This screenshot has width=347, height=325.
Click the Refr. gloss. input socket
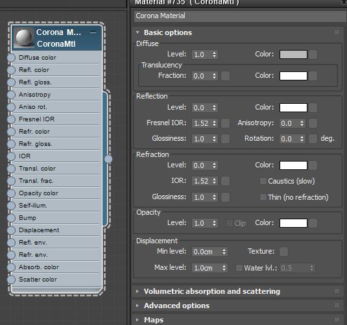click(11, 144)
